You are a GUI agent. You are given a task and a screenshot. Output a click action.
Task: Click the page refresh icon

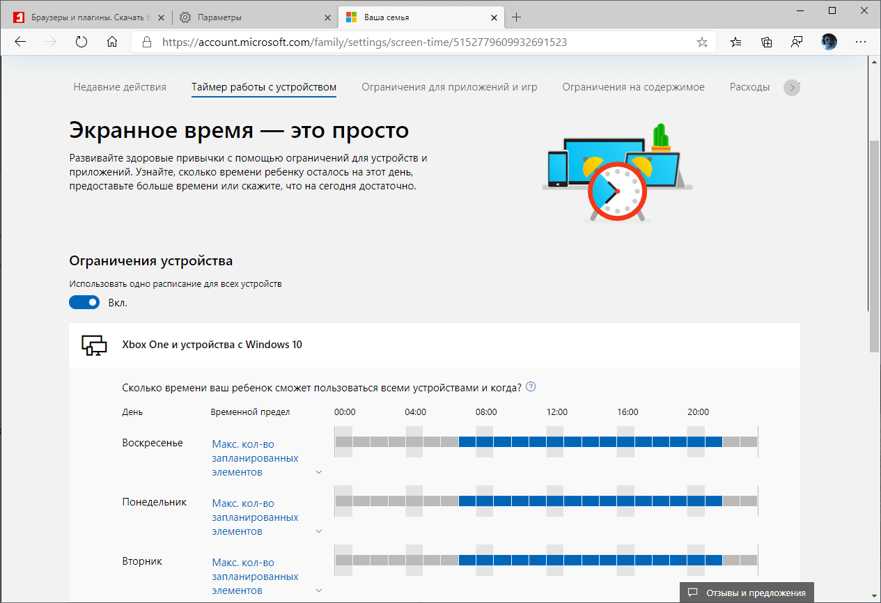81,42
